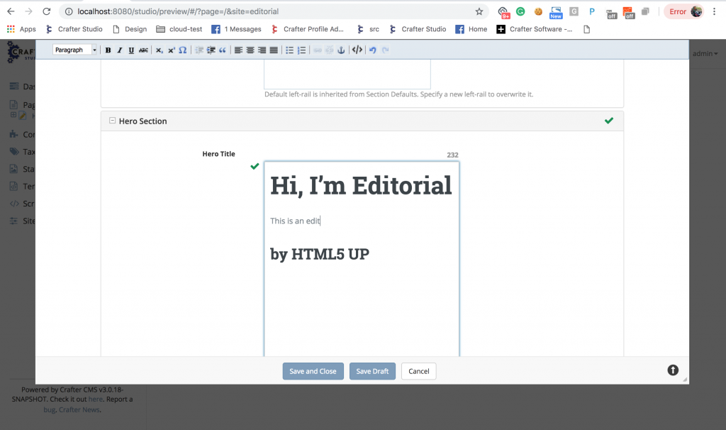Click the green checkmark beside Hero Title
Screen dimensions: 726x430
pos(255,167)
